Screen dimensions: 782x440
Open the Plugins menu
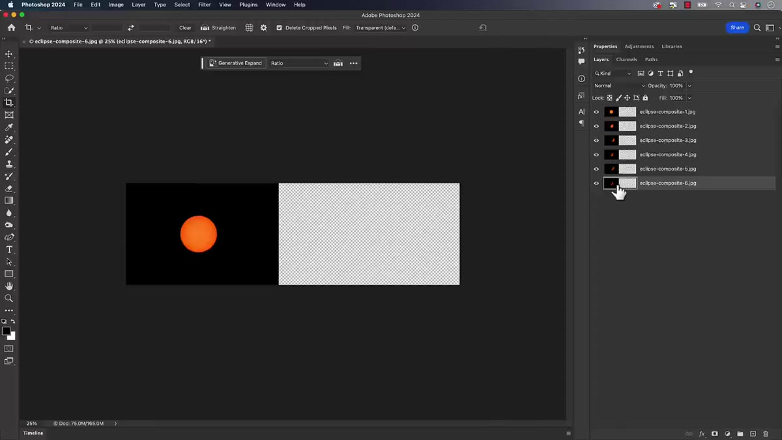(248, 5)
